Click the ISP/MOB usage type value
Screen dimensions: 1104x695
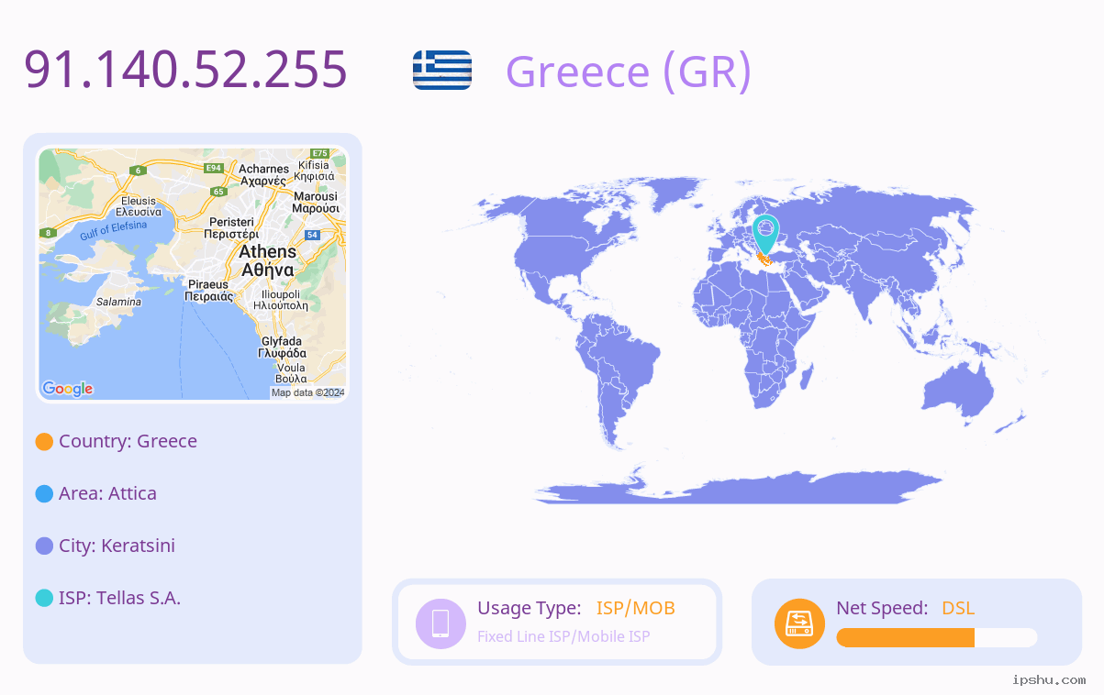pyautogui.click(x=636, y=608)
